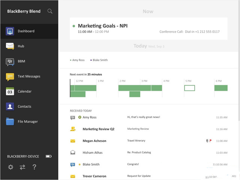Click the Blake Smith calendar legend
Screen dimensions: 240x180
pyautogui.click(x=99, y=60)
